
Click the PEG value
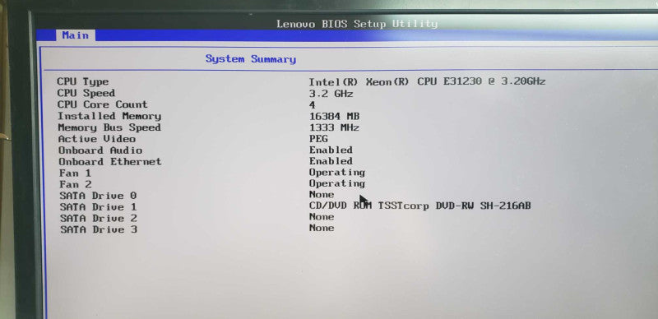coord(318,138)
